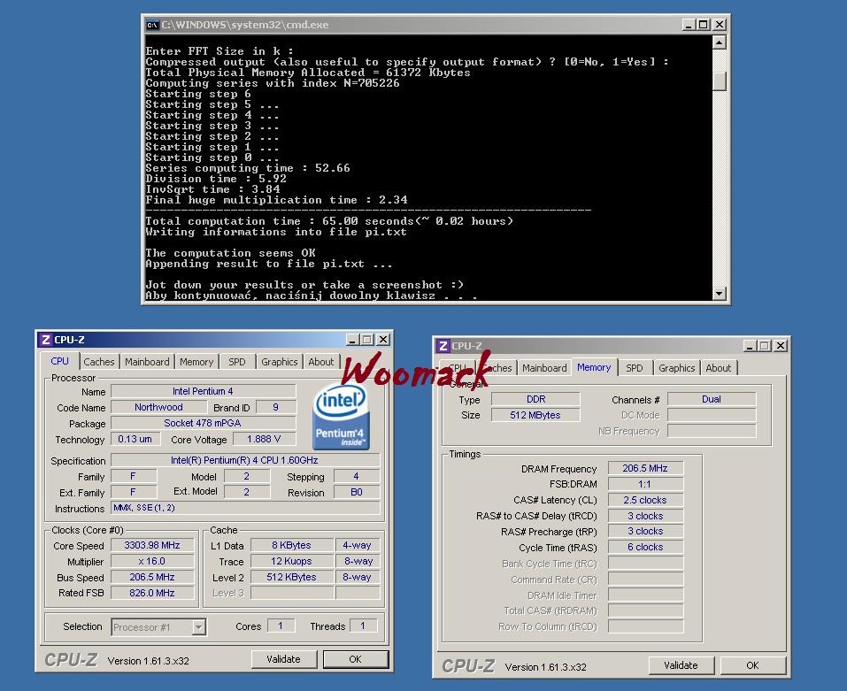This screenshot has height=691, width=847.
Task: Click OK in right CPU-Z Memory window
Action: (x=753, y=665)
